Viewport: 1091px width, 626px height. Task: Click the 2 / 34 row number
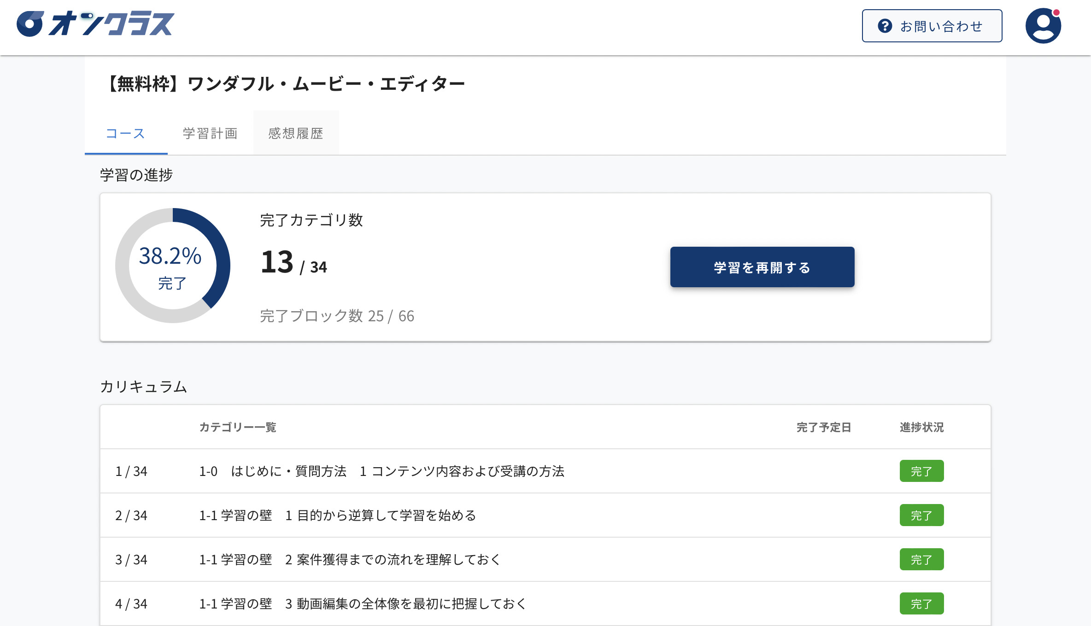tap(131, 515)
